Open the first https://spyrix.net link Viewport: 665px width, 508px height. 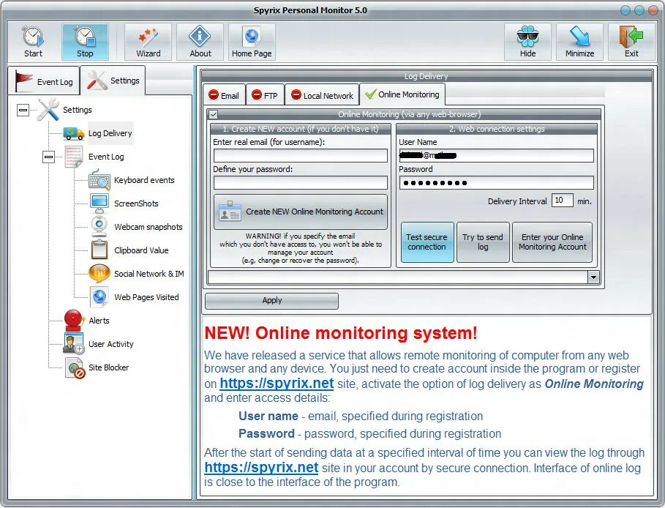[277, 384]
